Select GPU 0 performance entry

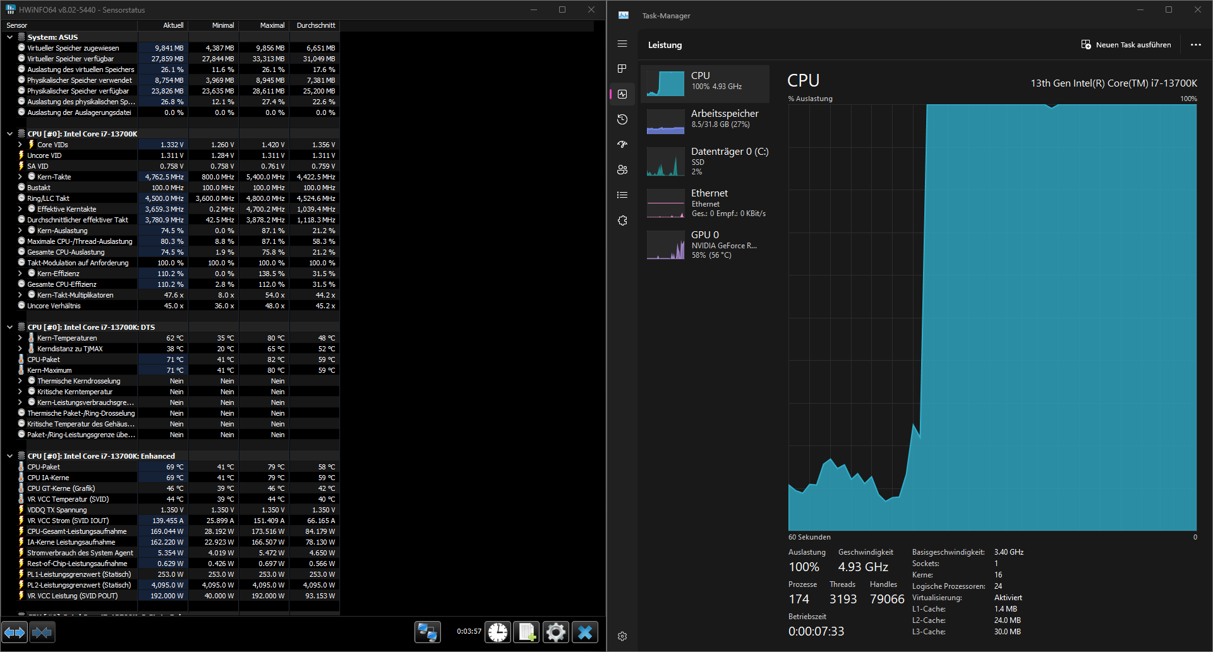705,244
